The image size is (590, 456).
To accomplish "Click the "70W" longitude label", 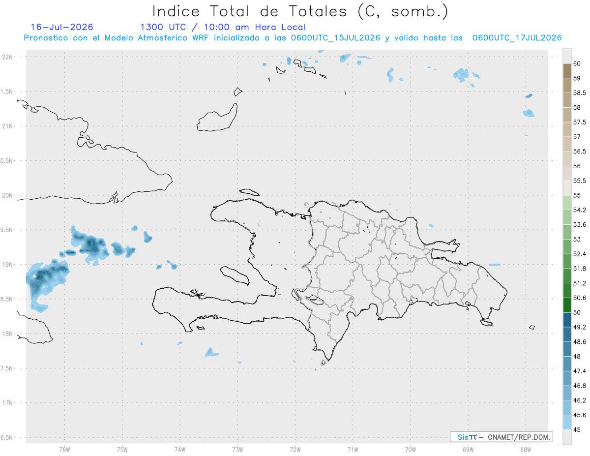I will (x=411, y=449).
